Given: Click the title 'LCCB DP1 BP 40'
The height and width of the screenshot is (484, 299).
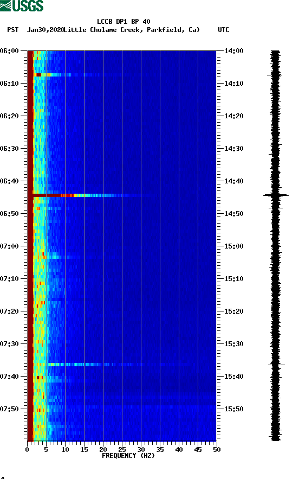Looking at the screenshot, I should (x=123, y=22).
